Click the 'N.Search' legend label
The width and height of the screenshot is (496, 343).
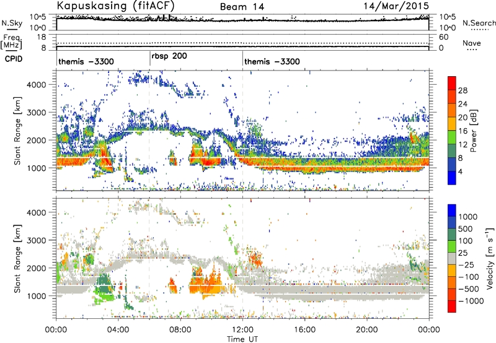(479, 23)
